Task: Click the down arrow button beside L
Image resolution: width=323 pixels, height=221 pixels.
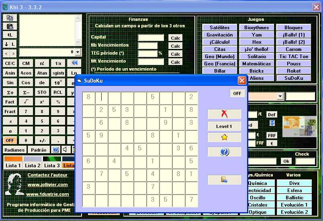Action: [6, 44]
